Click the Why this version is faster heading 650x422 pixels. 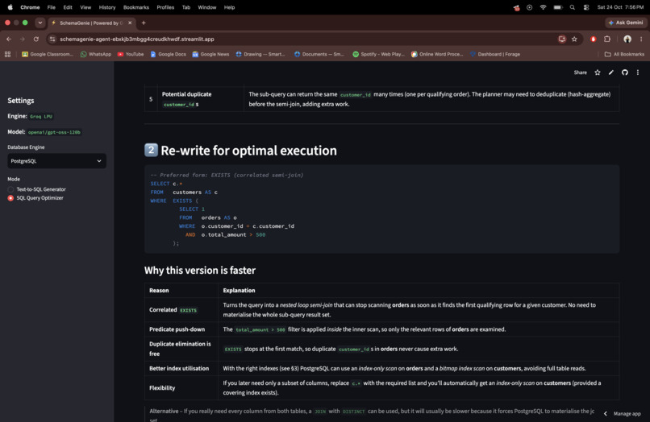point(200,271)
